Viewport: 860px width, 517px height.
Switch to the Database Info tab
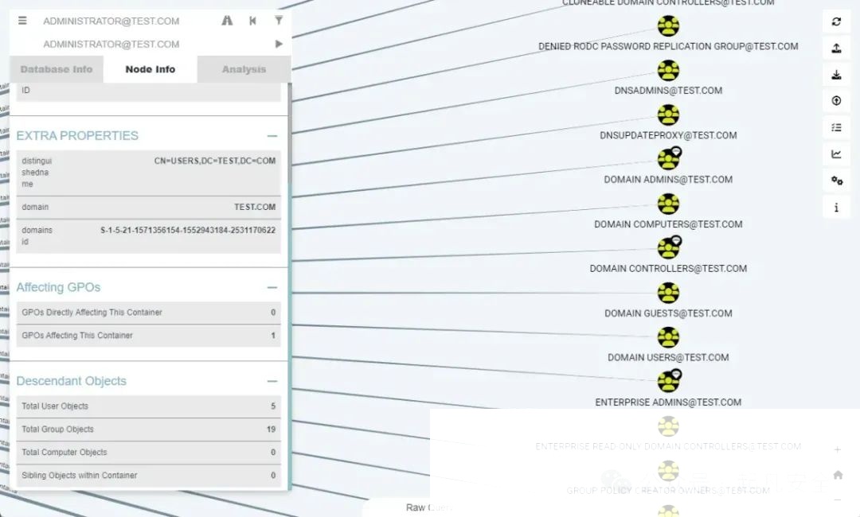(57, 69)
